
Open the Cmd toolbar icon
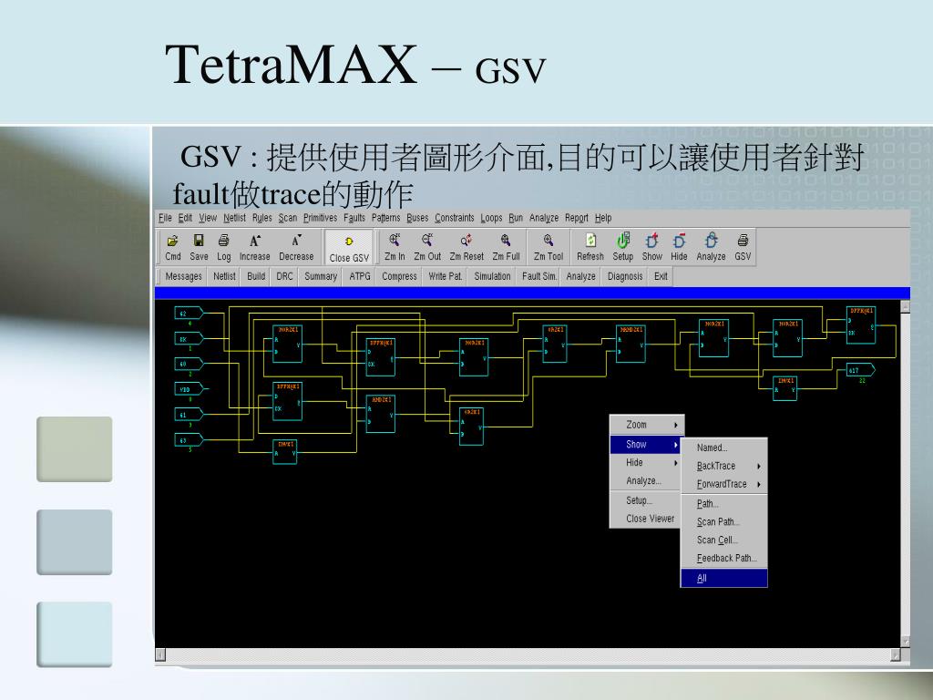172,247
